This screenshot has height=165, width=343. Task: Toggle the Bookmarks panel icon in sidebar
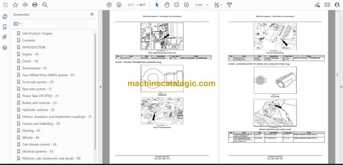pyautogui.click(x=5, y=27)
